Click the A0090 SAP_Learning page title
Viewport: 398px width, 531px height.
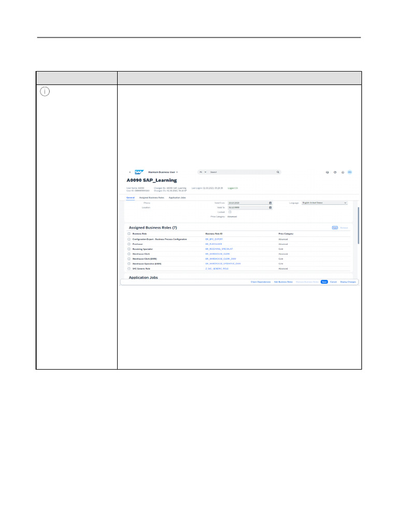(152, 180)
